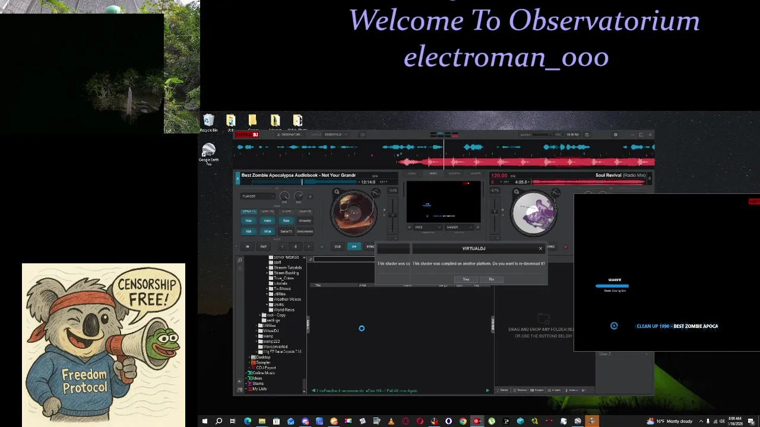
Task: Open Microsoft Edge from taskbar
Action: point(247,421)
